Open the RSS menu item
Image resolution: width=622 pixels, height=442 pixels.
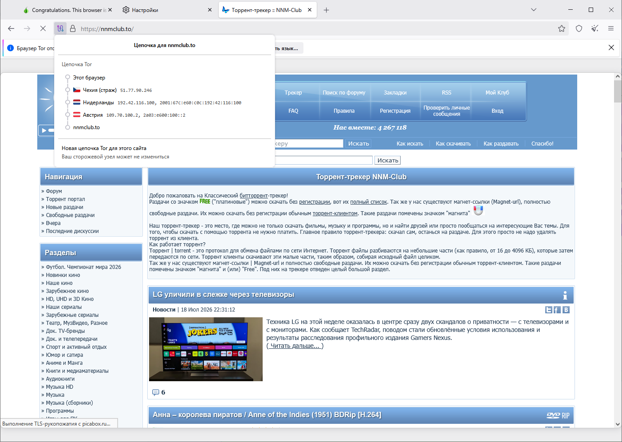(x=447, y=93)
